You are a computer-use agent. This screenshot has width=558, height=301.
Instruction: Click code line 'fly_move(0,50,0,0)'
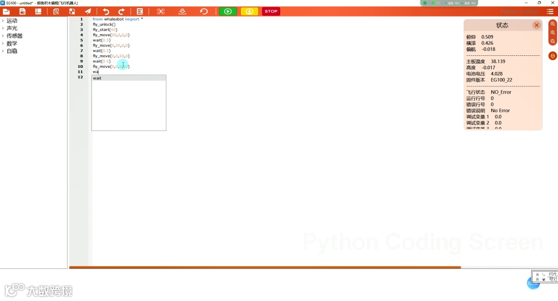coord(111,46)
